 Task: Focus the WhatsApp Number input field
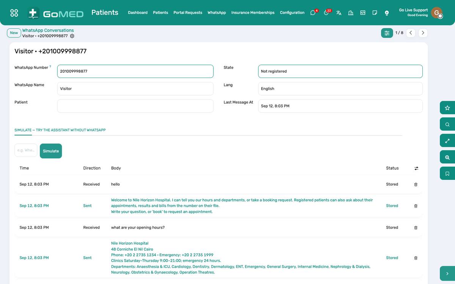135,71
